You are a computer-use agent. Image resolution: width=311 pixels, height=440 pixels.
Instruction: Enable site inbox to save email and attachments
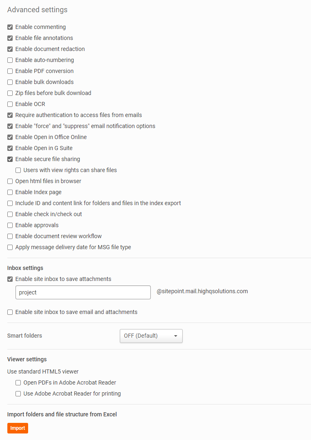pyautogui.click(x=10, y=312)
